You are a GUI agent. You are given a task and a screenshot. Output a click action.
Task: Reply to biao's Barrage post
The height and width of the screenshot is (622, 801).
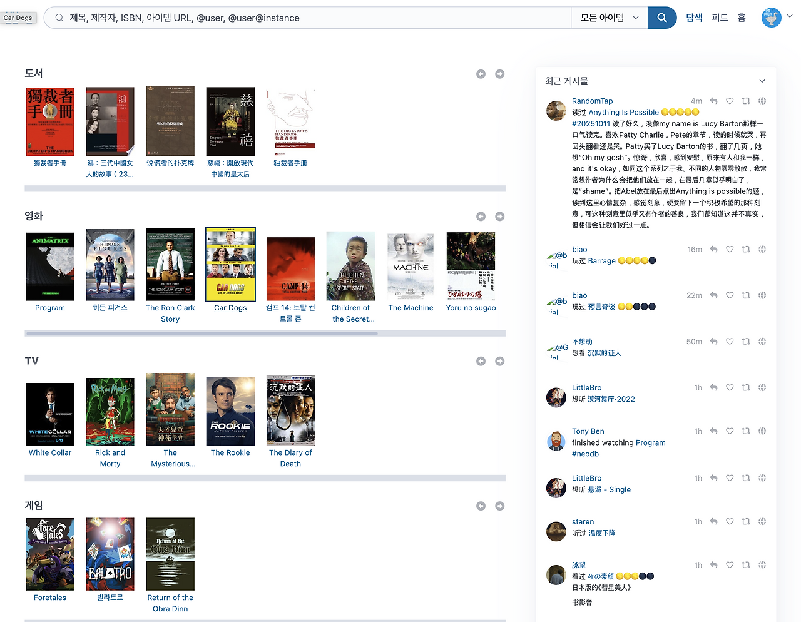[x=713, y=249]
